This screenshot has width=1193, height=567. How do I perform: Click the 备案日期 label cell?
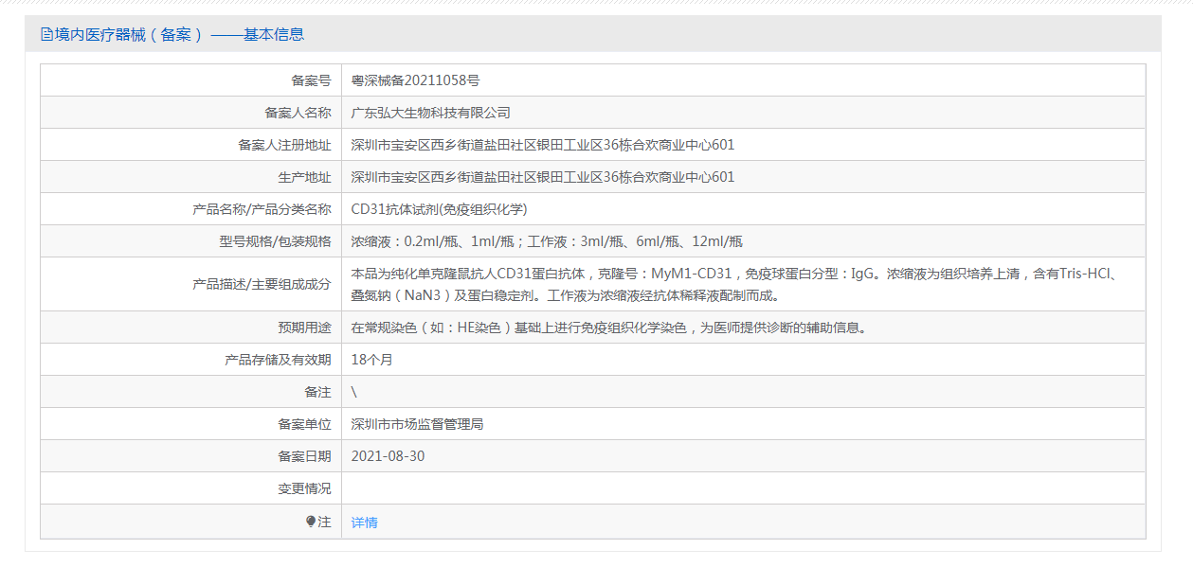190,456
